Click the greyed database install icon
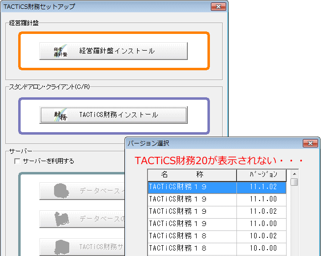321x256 pixels. click(61, 191)
